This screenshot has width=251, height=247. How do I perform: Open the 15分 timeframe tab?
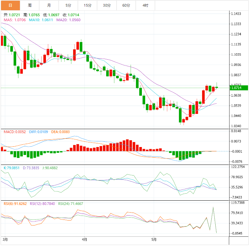click(88, 5)
